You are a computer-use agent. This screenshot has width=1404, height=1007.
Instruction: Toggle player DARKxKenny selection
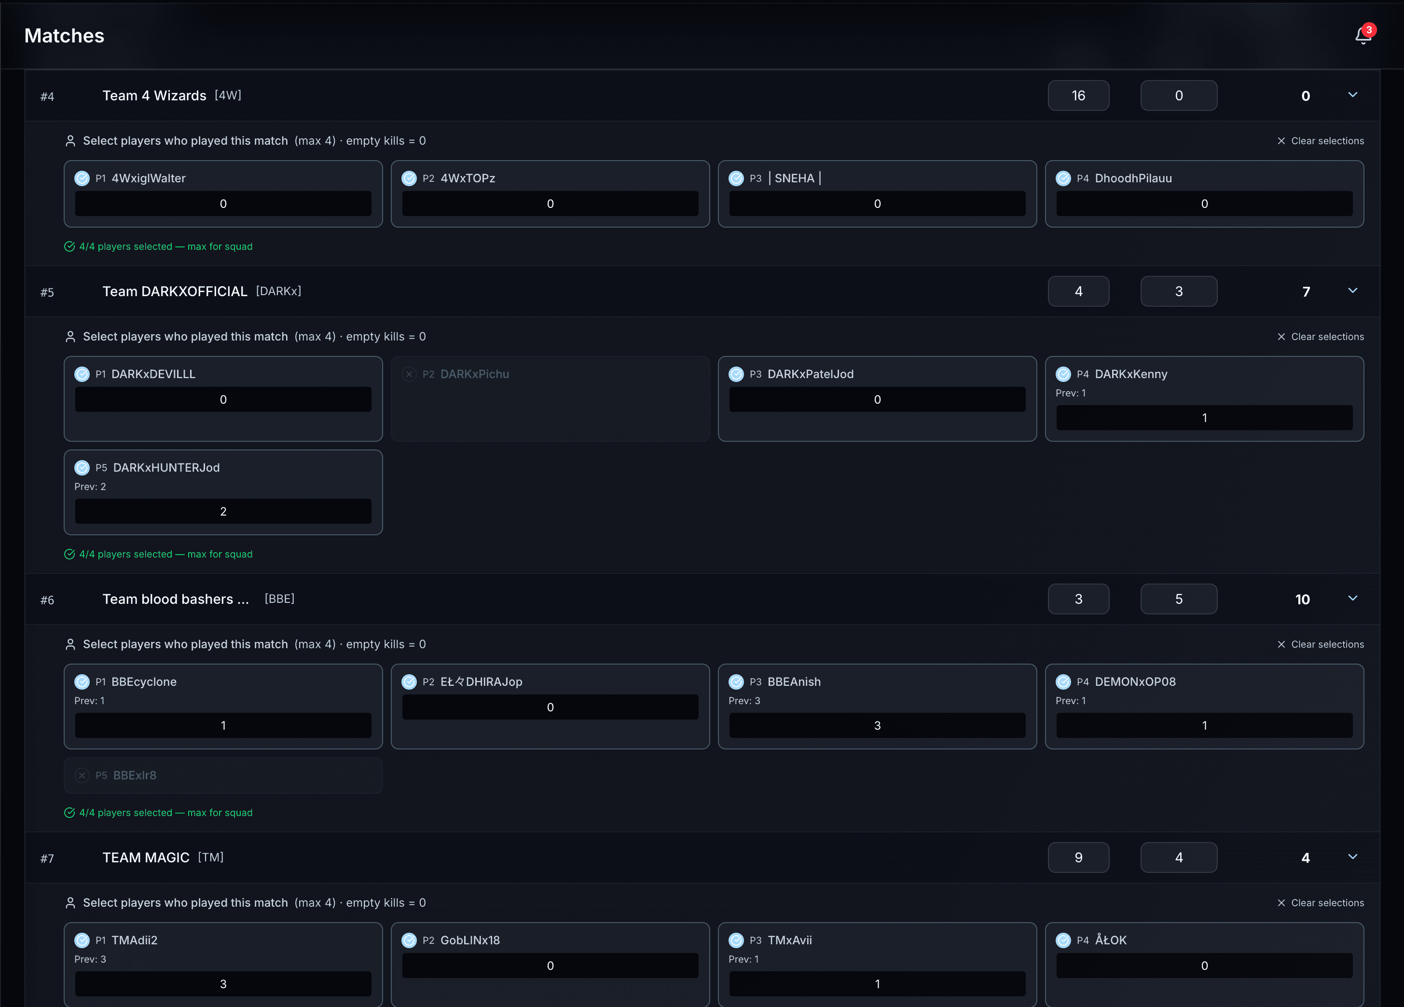[1063, 374]
